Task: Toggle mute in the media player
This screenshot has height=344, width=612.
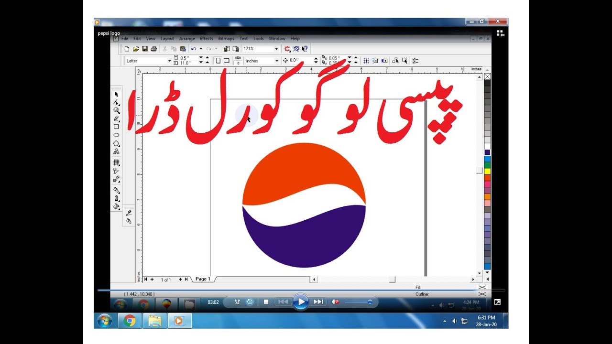Action: coord(336,302)
